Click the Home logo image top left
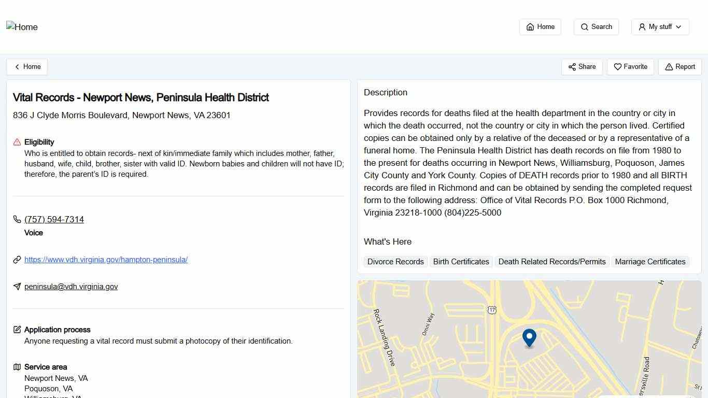This screenshot has width=708, height=398. pos(22,27)
